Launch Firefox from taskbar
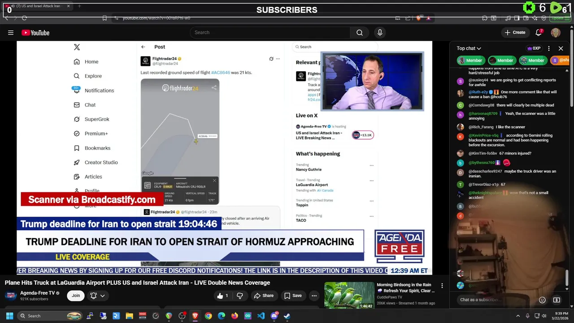Image resolution: width=574 pixels, height=323 pixels. (235, 316)
